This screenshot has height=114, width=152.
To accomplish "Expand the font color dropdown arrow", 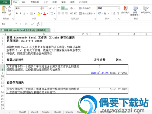I will (x=47, y=13).
